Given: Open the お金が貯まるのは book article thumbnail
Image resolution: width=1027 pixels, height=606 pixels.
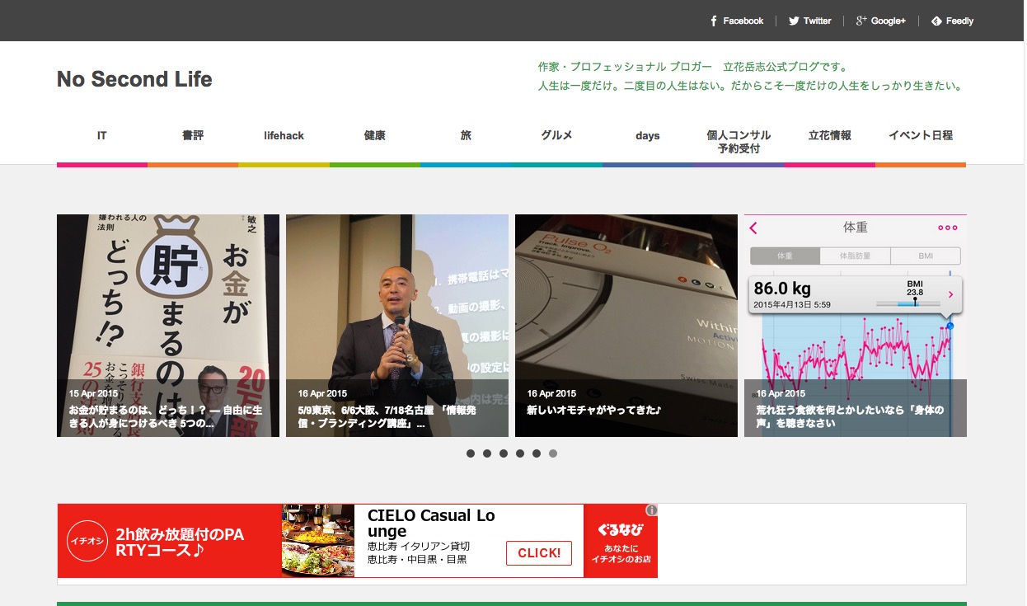Looking at the screenshot, I should (168, 325).
